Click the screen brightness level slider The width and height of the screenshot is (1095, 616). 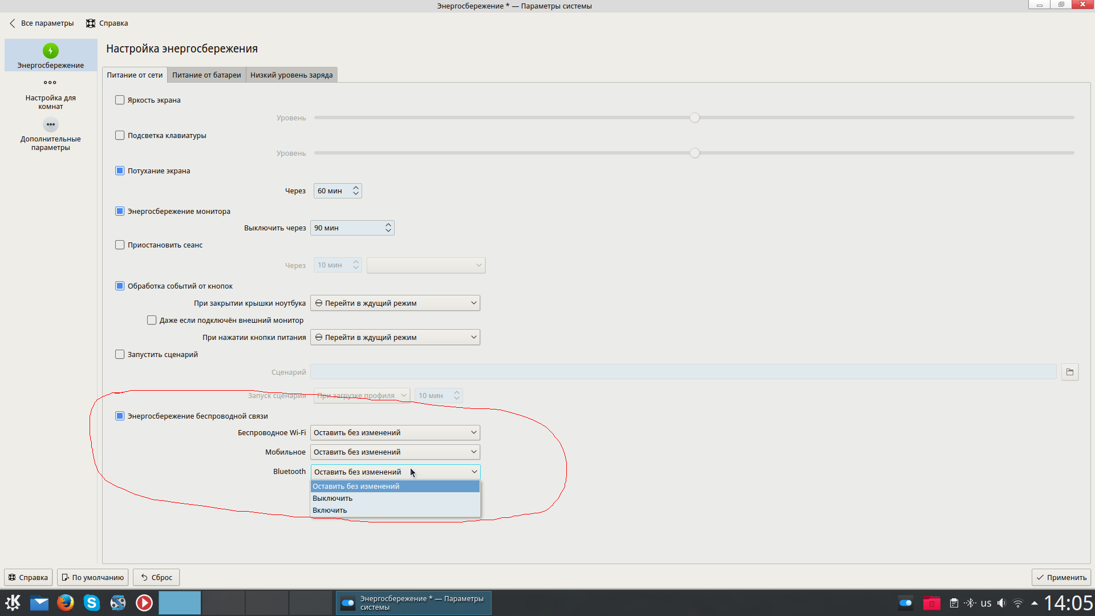[693, 117]
